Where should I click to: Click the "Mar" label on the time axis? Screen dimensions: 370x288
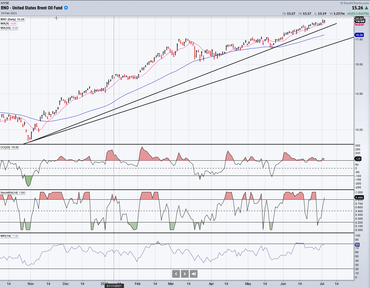click(171, 284)
